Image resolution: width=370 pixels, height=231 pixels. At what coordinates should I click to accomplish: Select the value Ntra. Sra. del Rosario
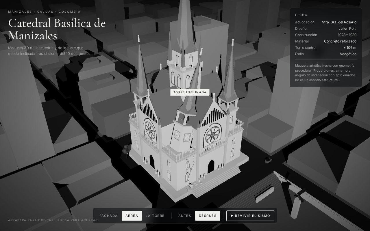pyautogui.click(x=339, y=22)
